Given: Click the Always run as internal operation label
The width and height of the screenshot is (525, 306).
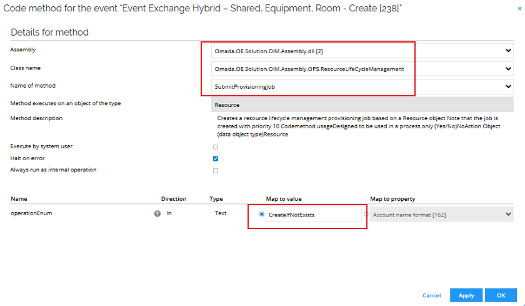Looking at the screenshot, I should pyautogui.click(x=53, y=170).
